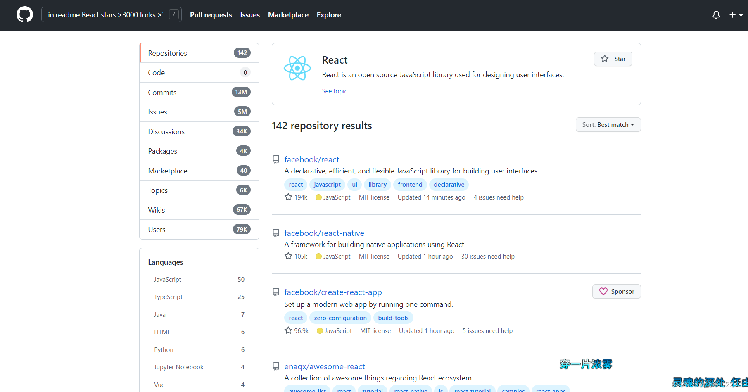The image size is (748, 392).
Task: Click the build-tools topic tag
Action: tap(393, 318)
